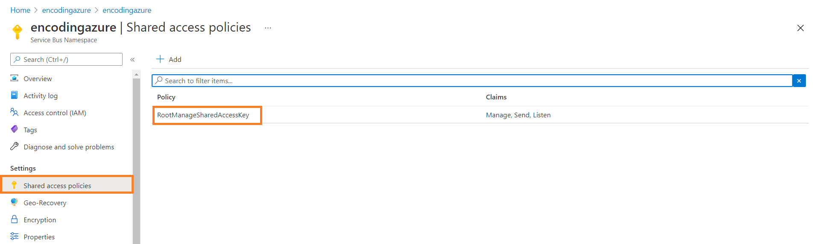
Task: Click the purple Tags icon
Action: pyautogui.click(x=15, y=129)
